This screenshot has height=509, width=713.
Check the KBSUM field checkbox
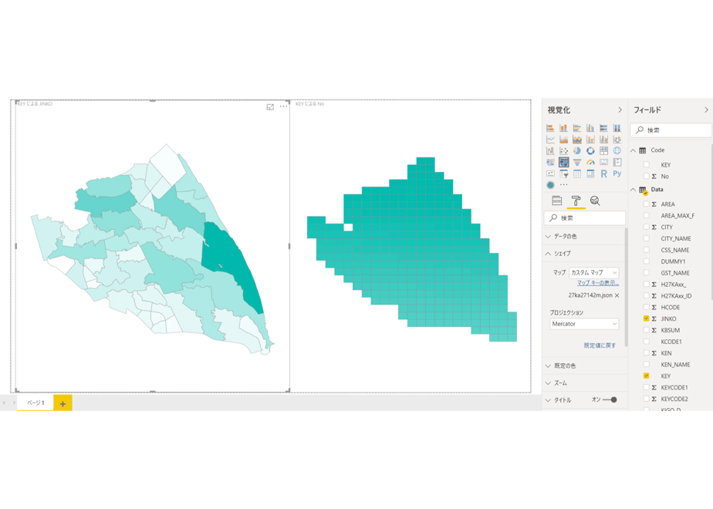tap(646, 330)
